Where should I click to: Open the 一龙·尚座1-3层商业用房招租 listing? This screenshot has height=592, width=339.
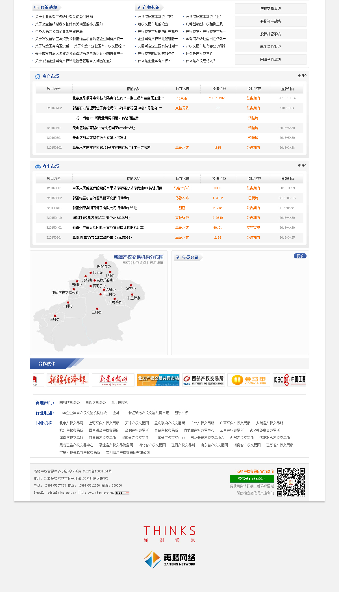click(x=105, y=118)
